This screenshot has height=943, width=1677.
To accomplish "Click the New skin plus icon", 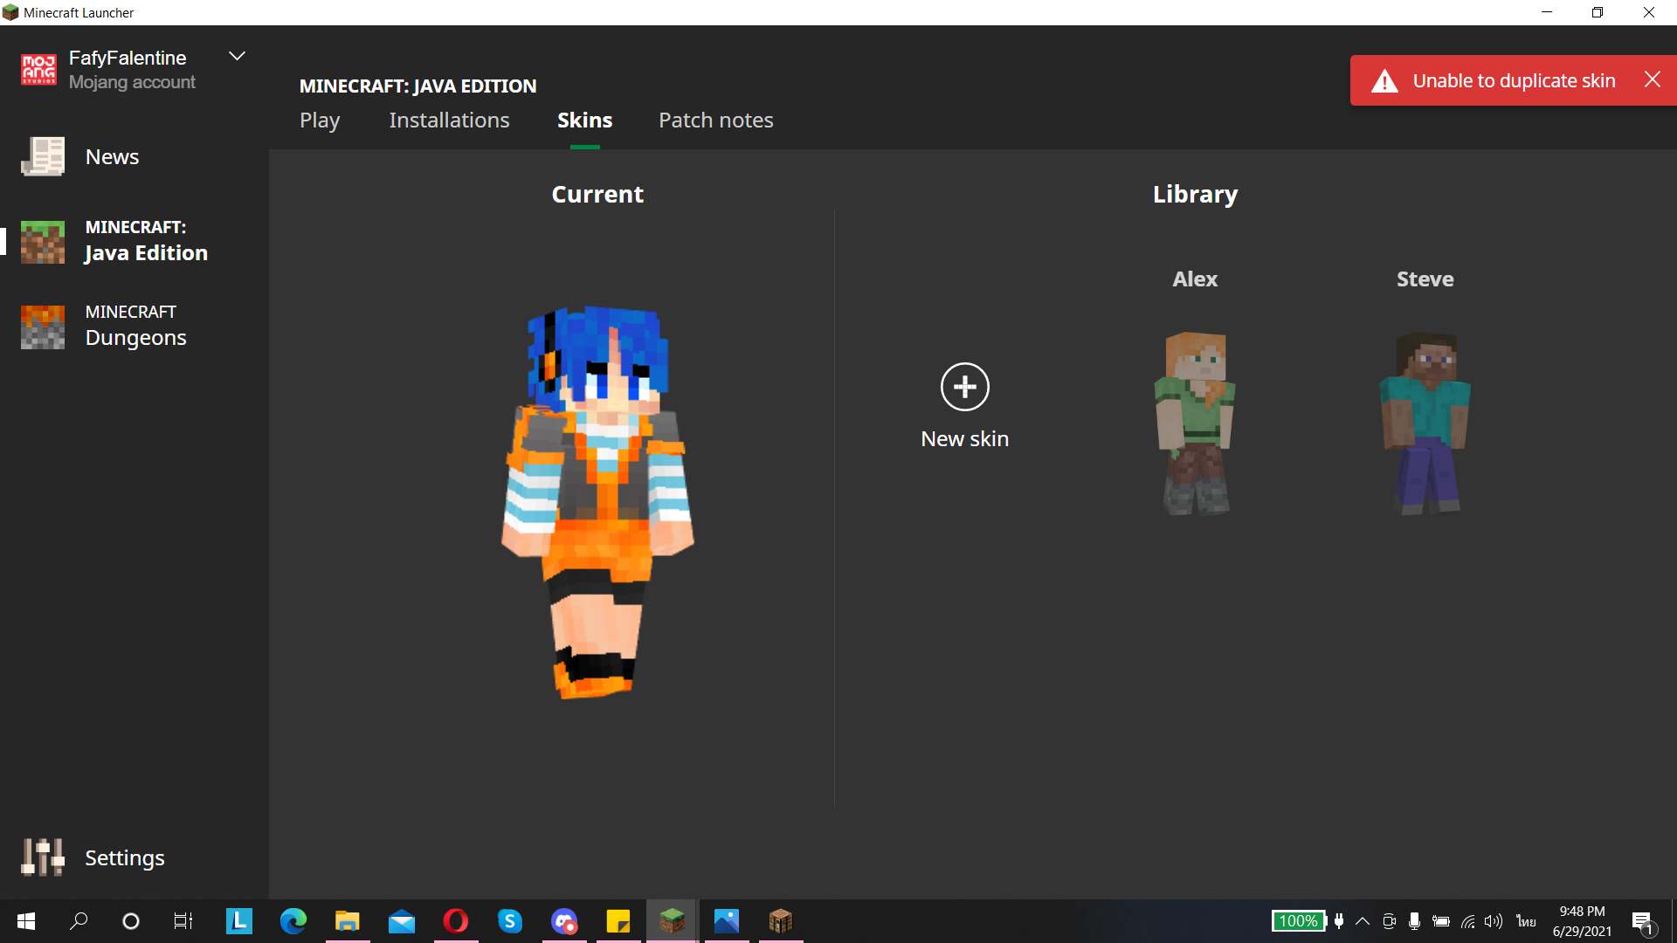I will point(964,387).
